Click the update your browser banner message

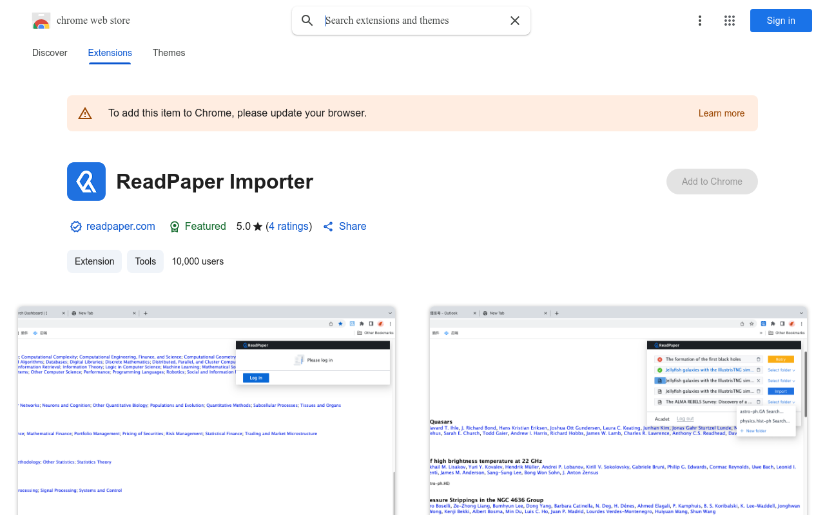tap(237, 113)
